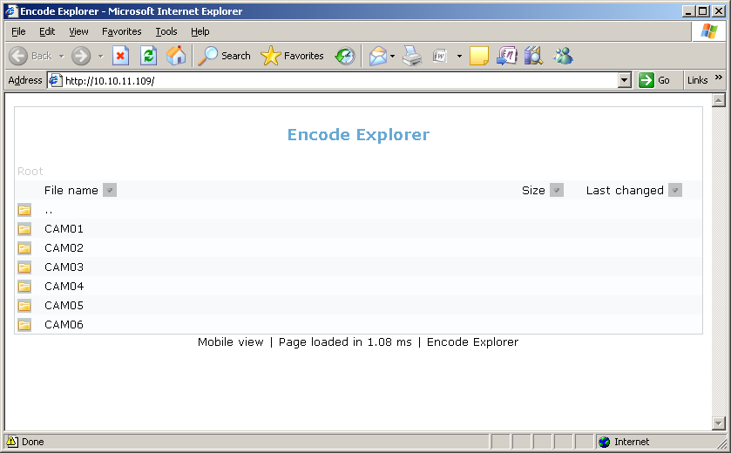Viewport: 731px width, 453px height.
Task: Open the Favorites star button
Action: click(x=292, y=56)
